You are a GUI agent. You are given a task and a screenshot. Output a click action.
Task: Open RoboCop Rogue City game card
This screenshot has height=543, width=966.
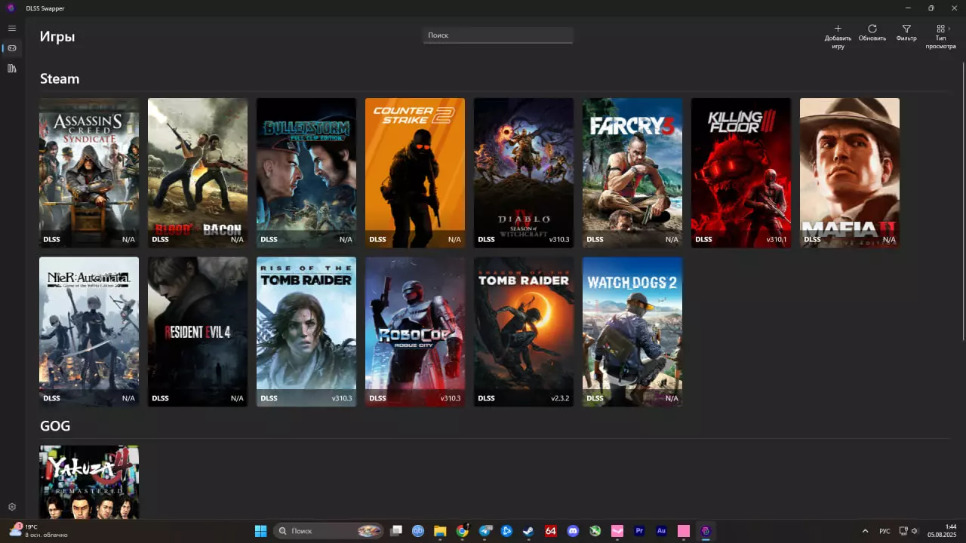pos(415,331)
